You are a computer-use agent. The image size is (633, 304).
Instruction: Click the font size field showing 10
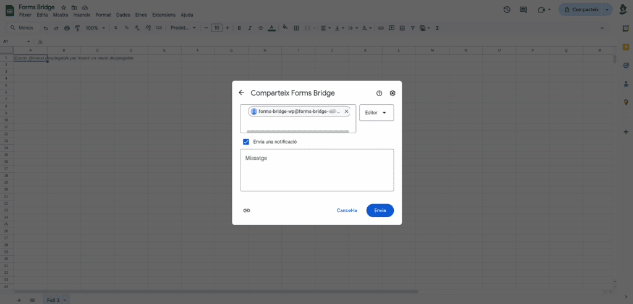pyautogui.click(x=217, y=28)
